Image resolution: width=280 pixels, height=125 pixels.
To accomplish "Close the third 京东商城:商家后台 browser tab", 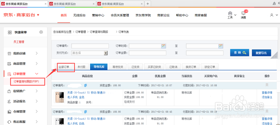I will point(142,4).
